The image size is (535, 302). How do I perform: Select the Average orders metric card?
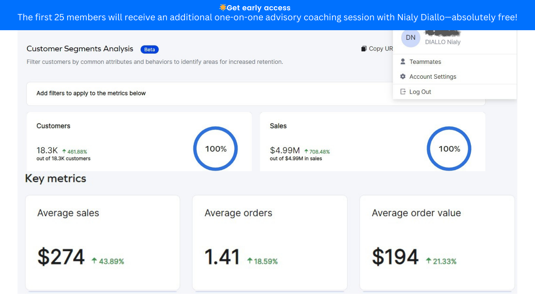[x=269, y=242]
